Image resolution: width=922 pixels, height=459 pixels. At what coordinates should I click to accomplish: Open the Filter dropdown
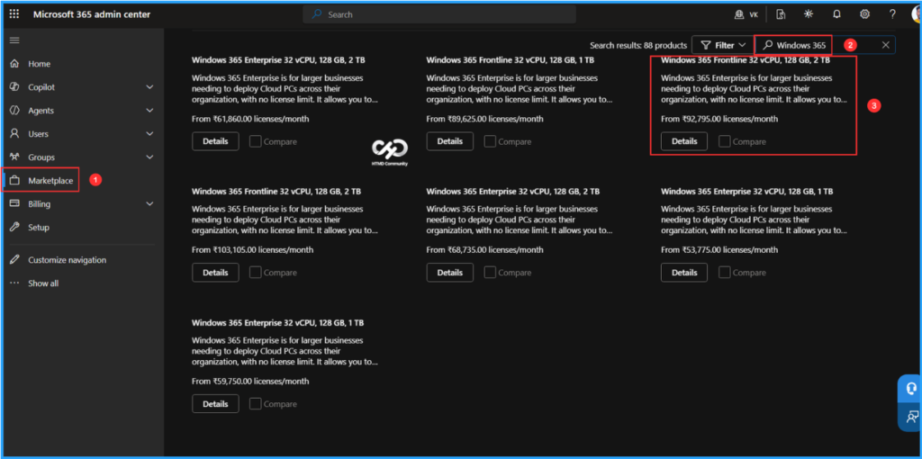coord(723,45)
